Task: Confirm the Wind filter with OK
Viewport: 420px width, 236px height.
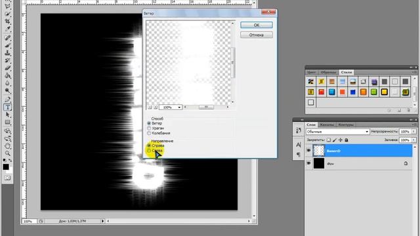Action: click(x=257, y=25)
